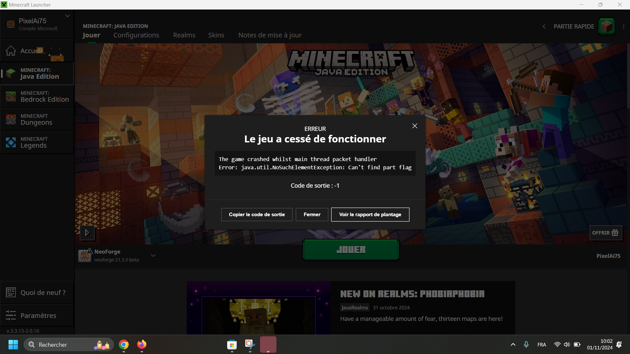
Task: Click the PixelAi75 account avatar
Action: (x=11, y=24)
